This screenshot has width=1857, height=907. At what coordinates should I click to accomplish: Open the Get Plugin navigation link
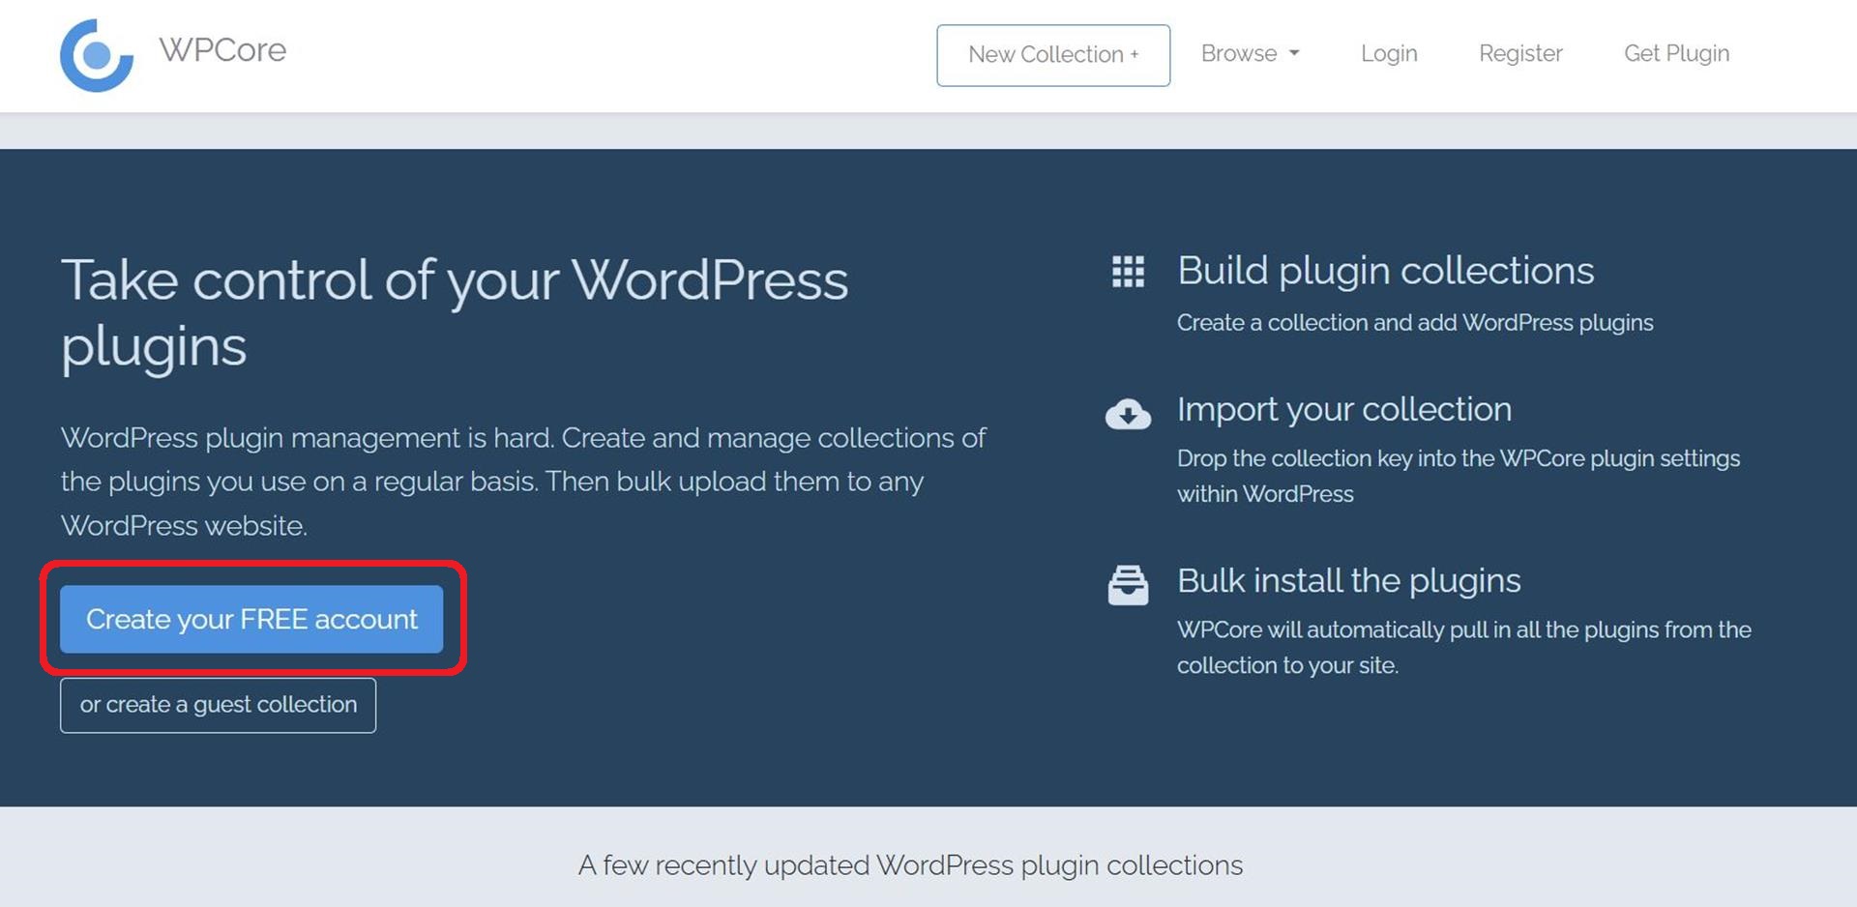pyautogui.click(x=1676, y=54)
